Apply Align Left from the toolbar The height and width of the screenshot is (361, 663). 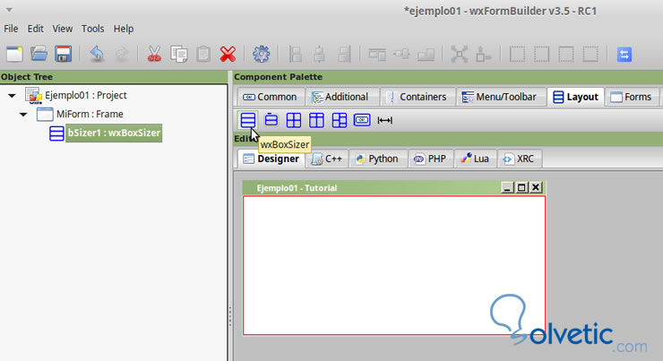(x=295, y=54)
